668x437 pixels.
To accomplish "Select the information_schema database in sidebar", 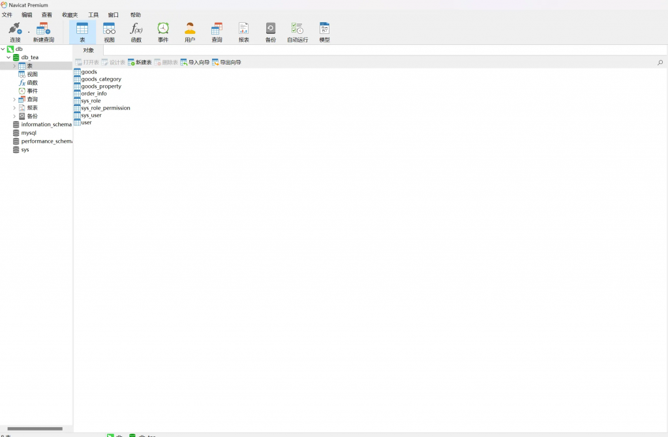I will (x=46, y=124).
